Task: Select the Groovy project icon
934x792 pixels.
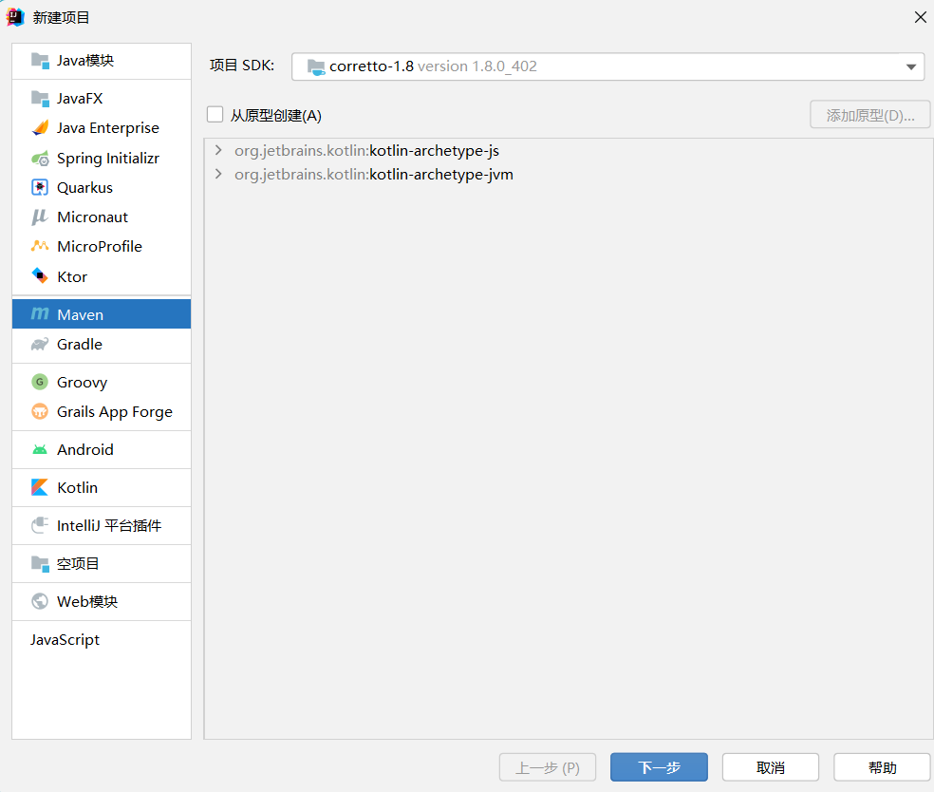Action: click(x=39, y=382)
